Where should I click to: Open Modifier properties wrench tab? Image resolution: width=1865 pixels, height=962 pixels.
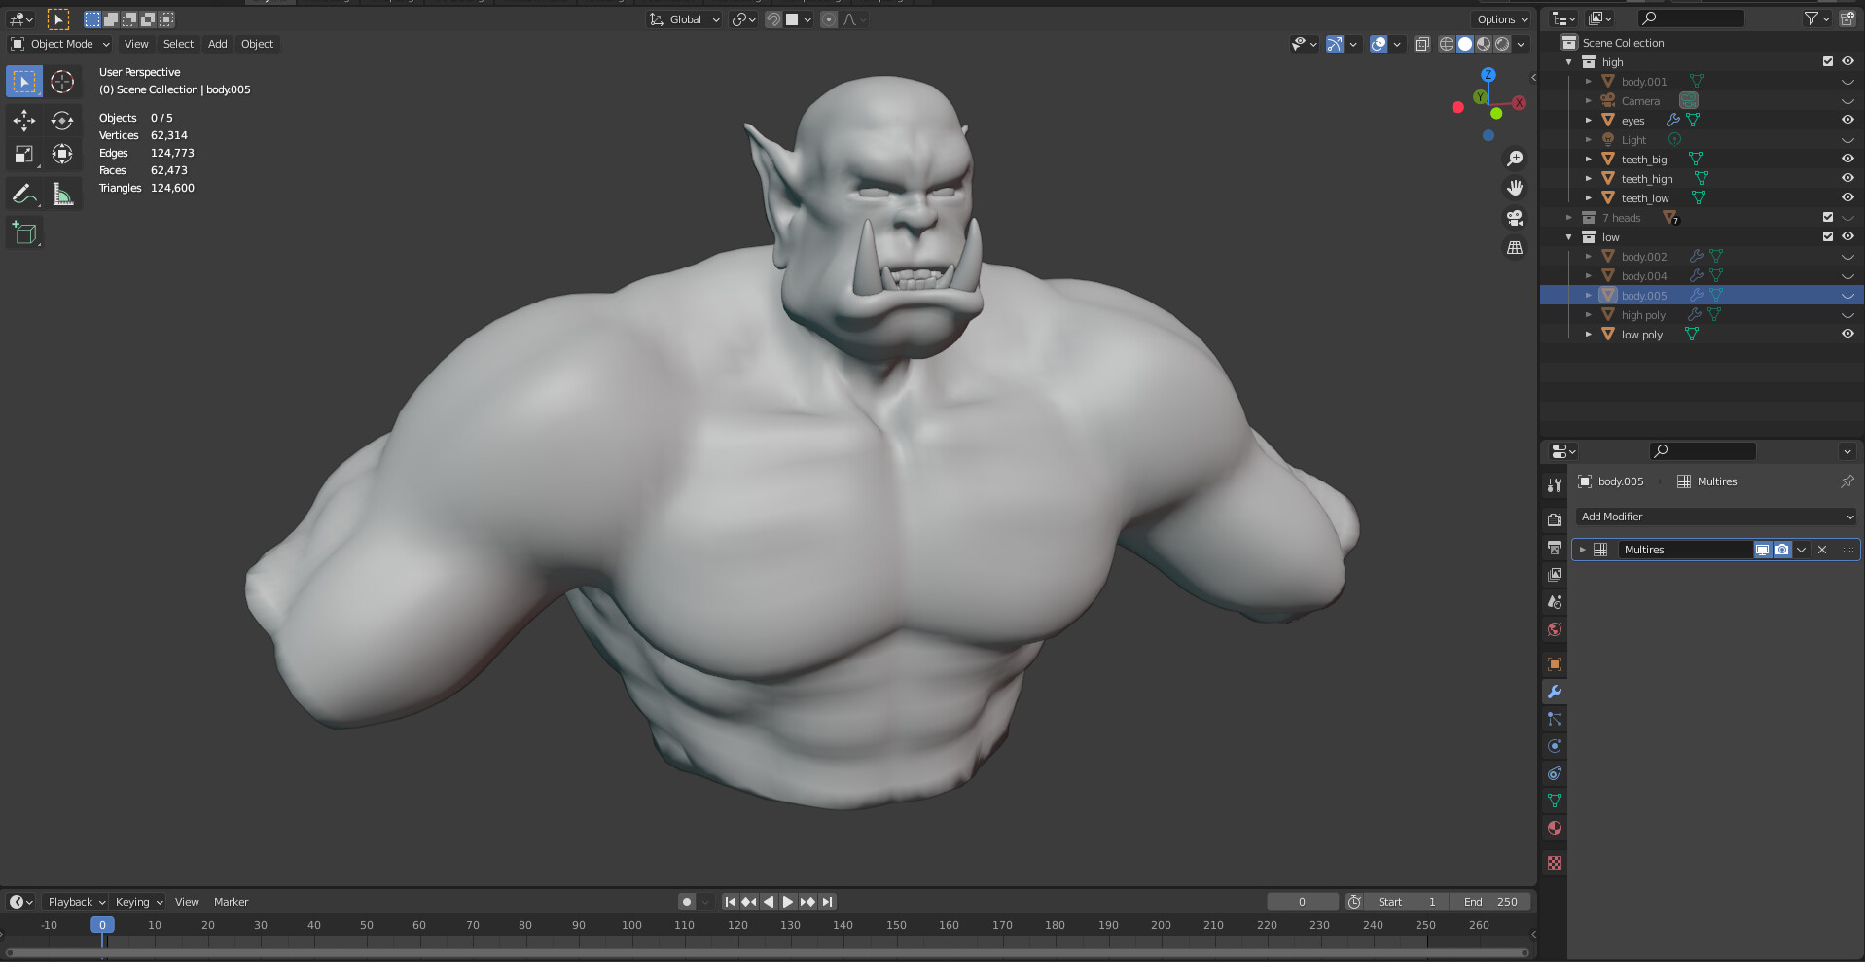coord(1555,692)
